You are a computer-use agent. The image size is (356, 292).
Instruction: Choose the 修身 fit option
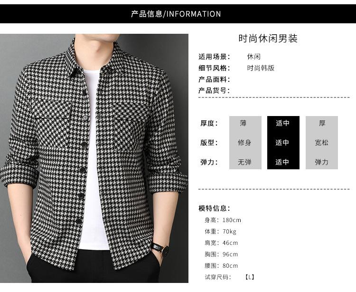click(x=245, y=143)
